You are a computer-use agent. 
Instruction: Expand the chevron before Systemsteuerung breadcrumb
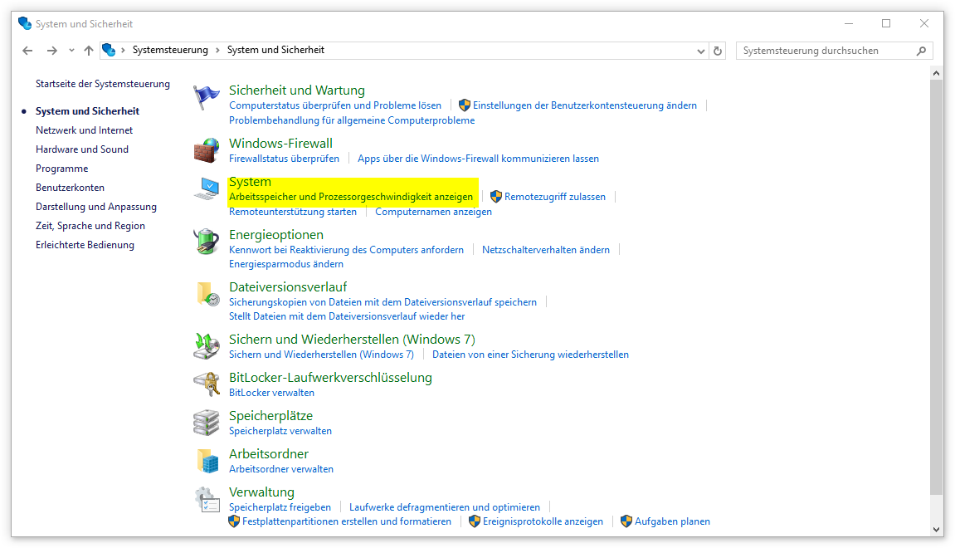coord(123,50)
